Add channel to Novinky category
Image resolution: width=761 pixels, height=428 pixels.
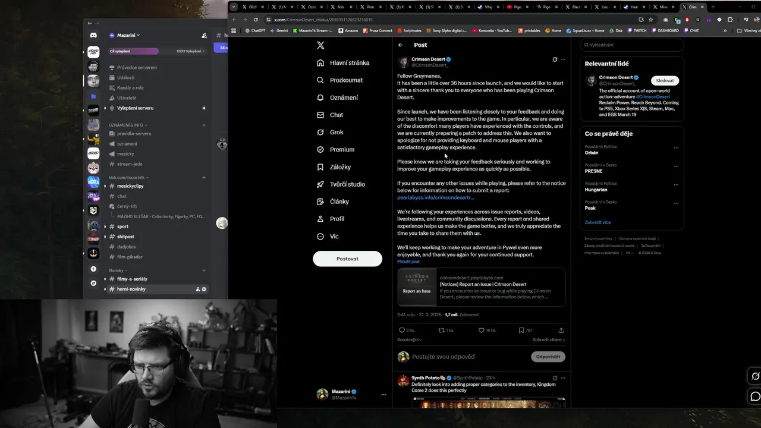point(204,270)
